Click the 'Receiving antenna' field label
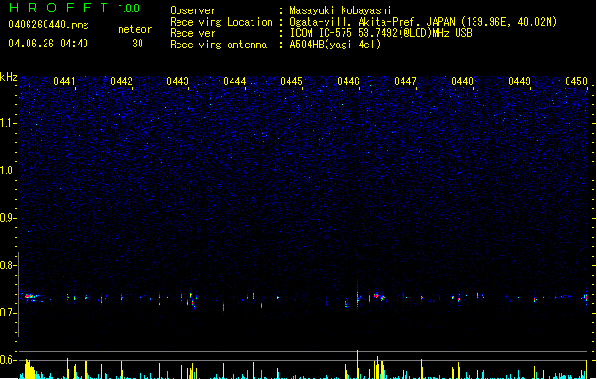The image size is (597, 379). 218,45
